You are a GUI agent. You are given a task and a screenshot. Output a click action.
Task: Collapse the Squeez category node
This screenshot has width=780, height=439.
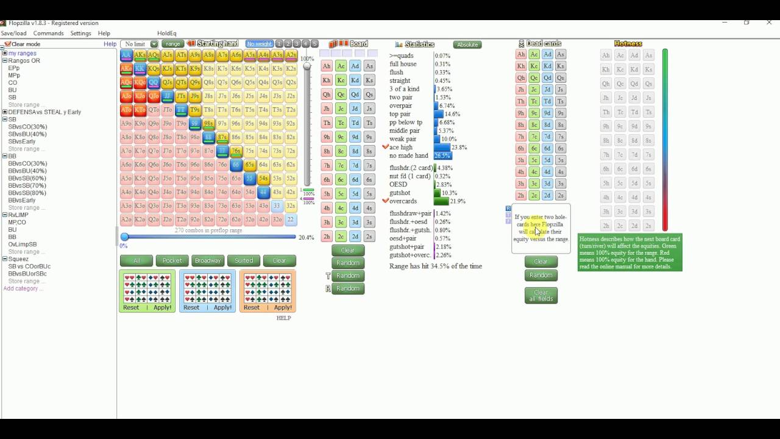click(x=5, y=259)
